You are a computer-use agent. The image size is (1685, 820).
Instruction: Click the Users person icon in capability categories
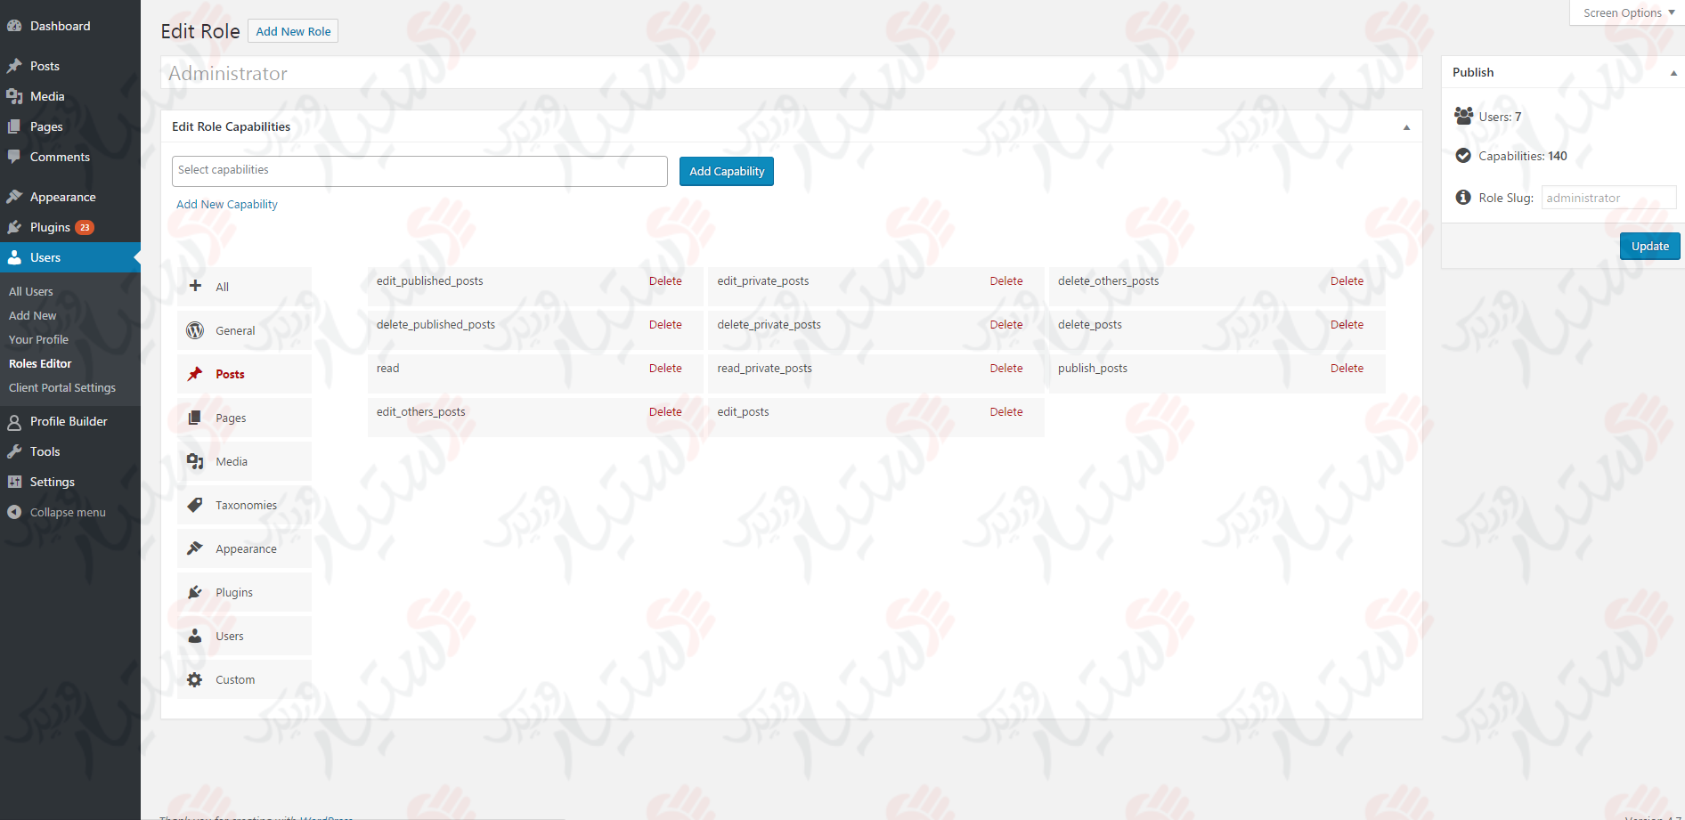tap(196, 636)
